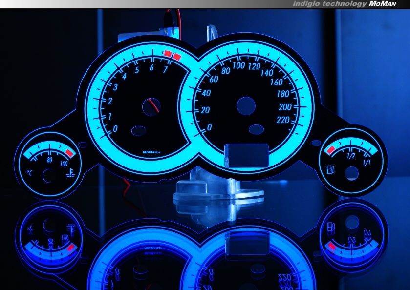Click the fuel pump icon on fuel gauge
Image resolution: width=410 pixels, height=290 pixels.
(x=330, y=170)
